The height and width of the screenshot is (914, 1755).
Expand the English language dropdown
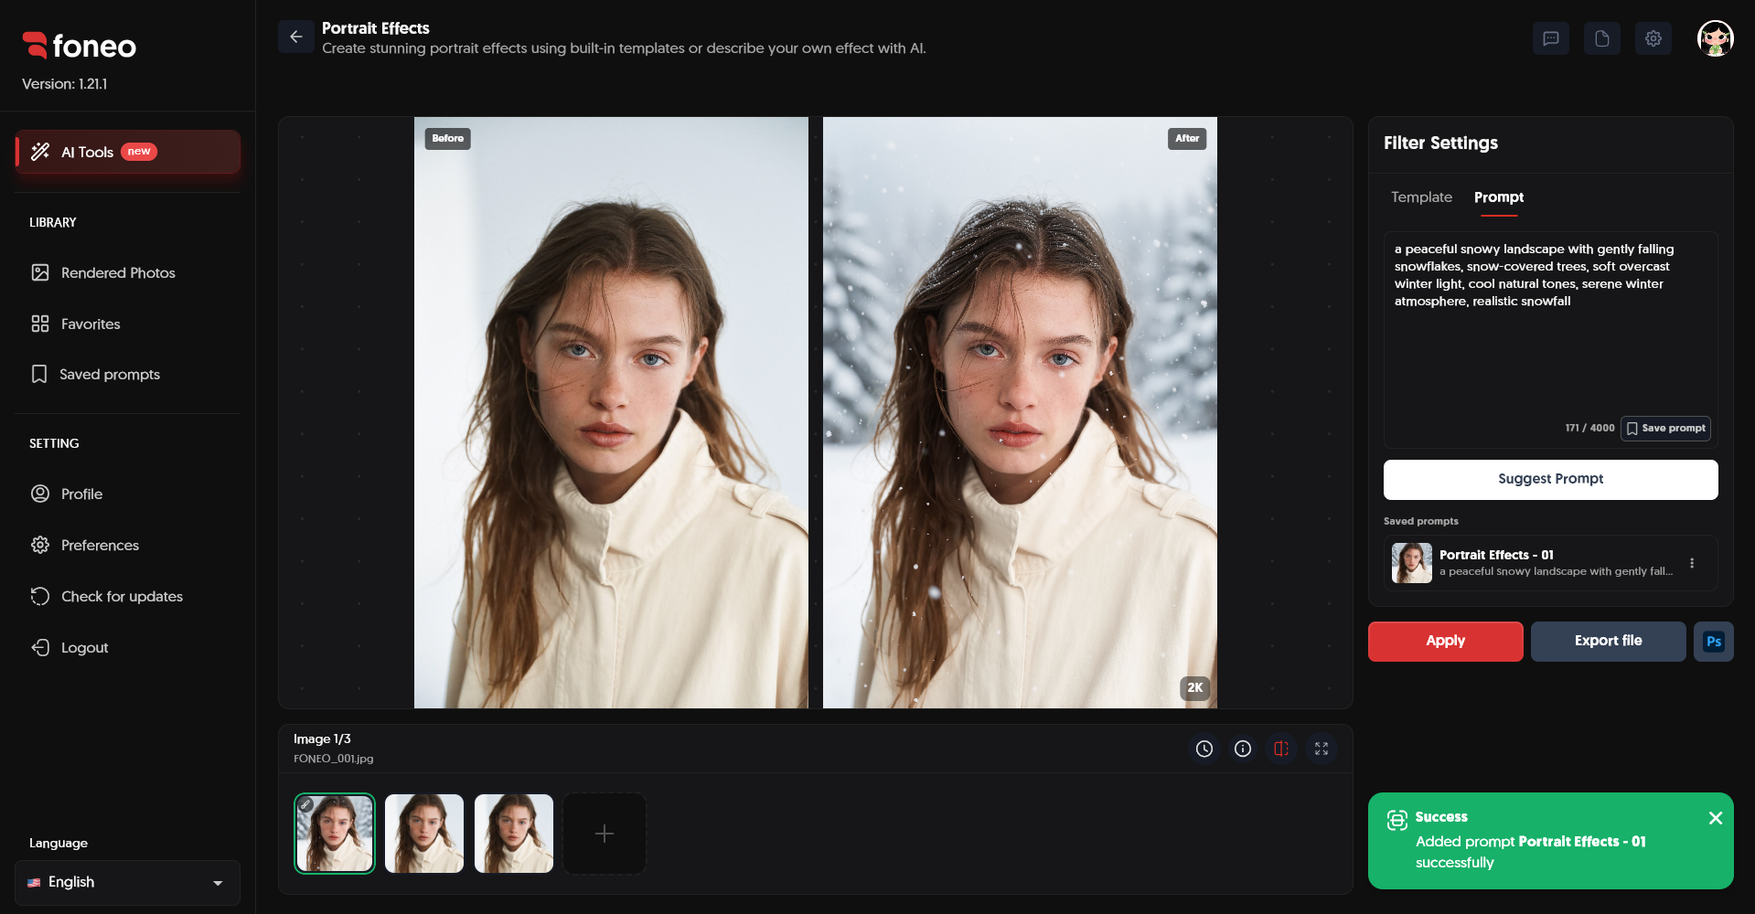(127, 882)
